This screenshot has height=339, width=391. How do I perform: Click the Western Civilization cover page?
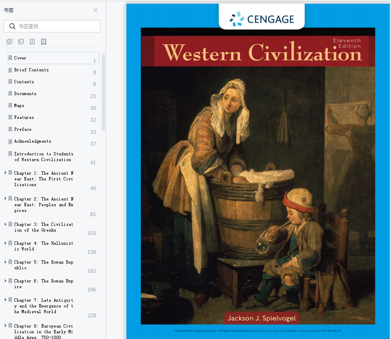pos(258,171)
